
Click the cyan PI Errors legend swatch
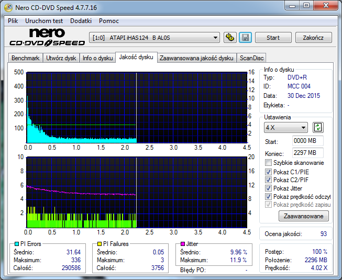coord(17,244)
